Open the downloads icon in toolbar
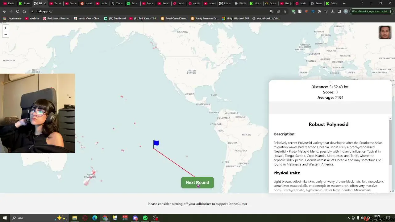 click(x=333, y=11)
